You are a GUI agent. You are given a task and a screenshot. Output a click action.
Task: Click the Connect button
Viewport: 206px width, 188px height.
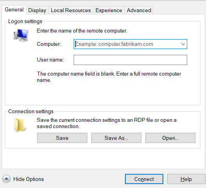pyautogui.click(x=144, y=179)
